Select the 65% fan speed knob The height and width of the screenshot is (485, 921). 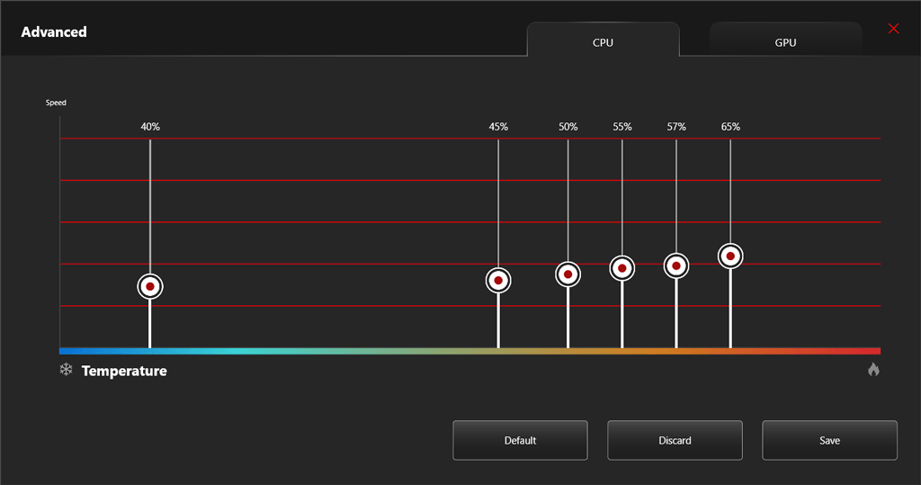(730, 256)
